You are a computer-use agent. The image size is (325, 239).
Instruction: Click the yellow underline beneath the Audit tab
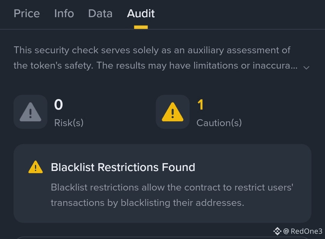tap(141, 27)
